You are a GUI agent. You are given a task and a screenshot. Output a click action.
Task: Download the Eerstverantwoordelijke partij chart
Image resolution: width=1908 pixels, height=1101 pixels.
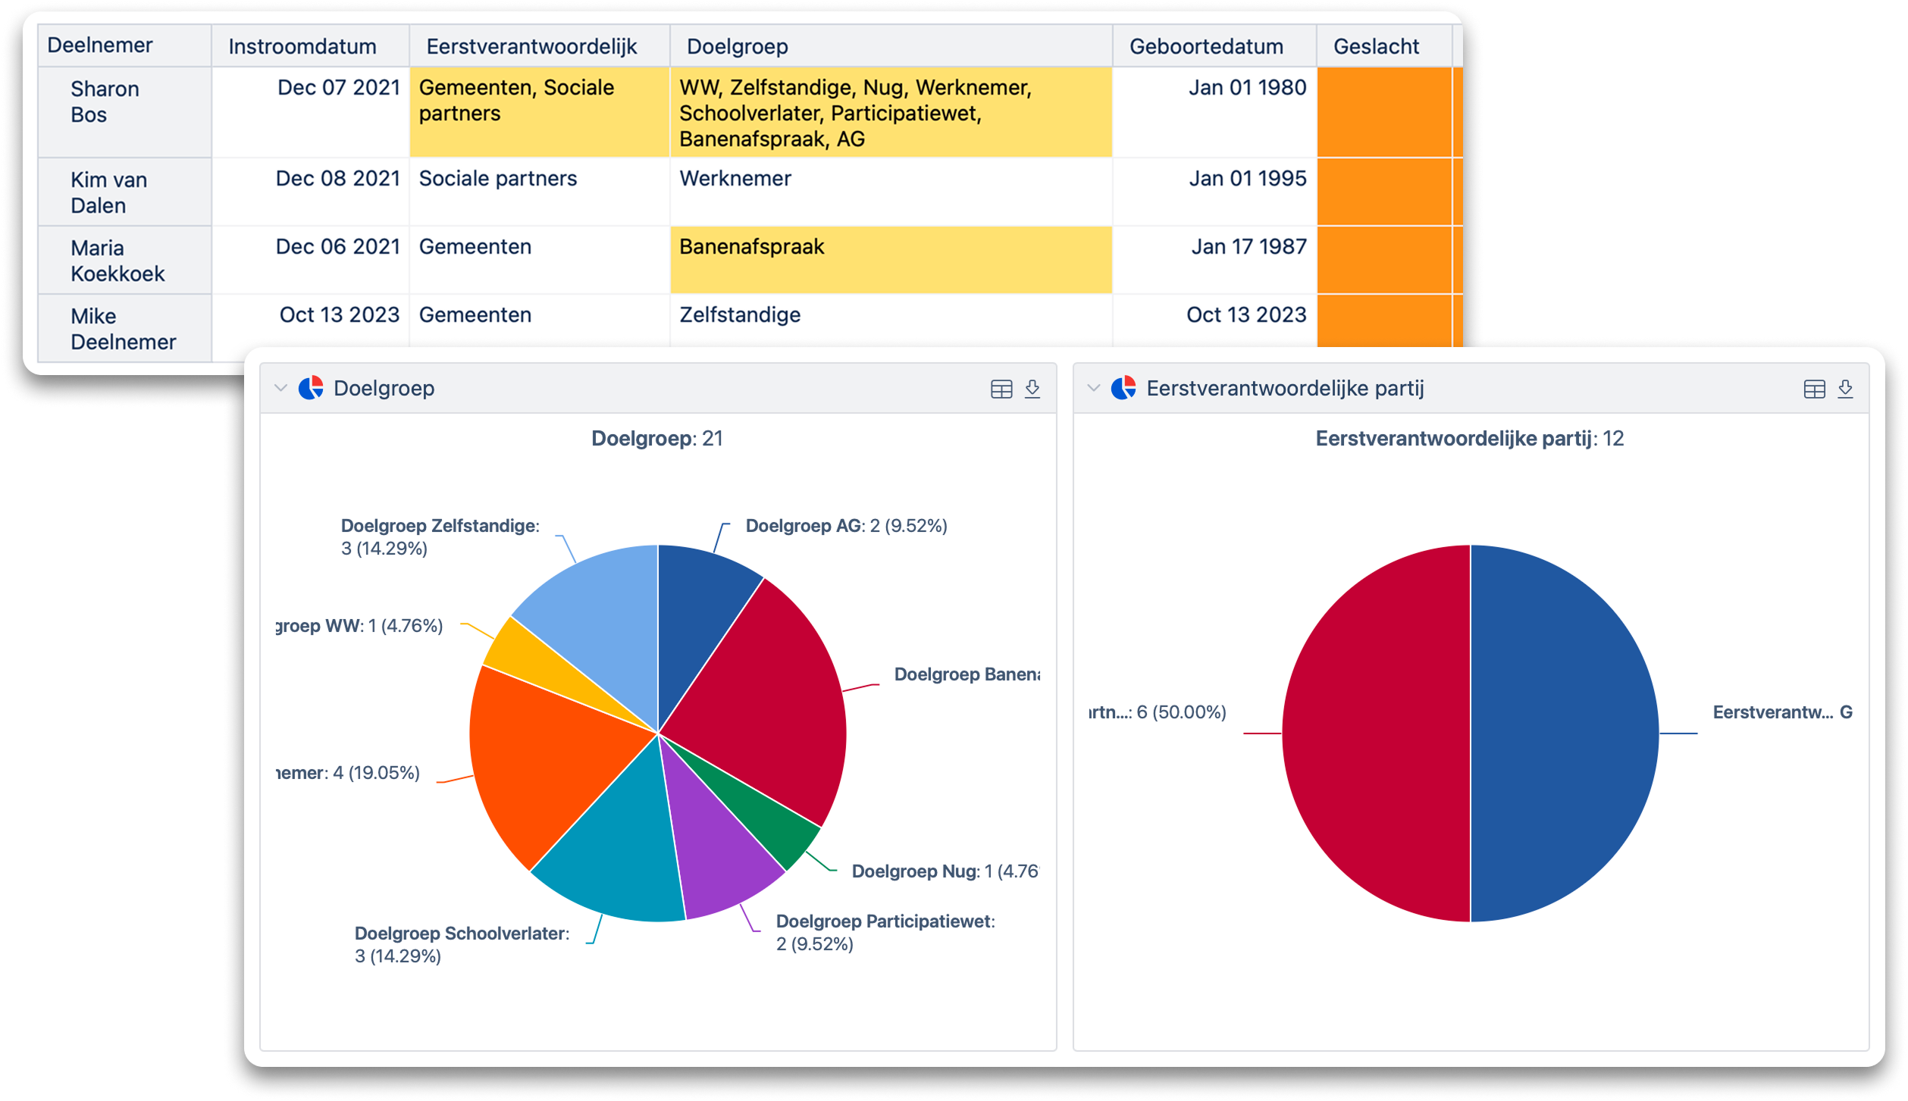[x=1845, y=389]
